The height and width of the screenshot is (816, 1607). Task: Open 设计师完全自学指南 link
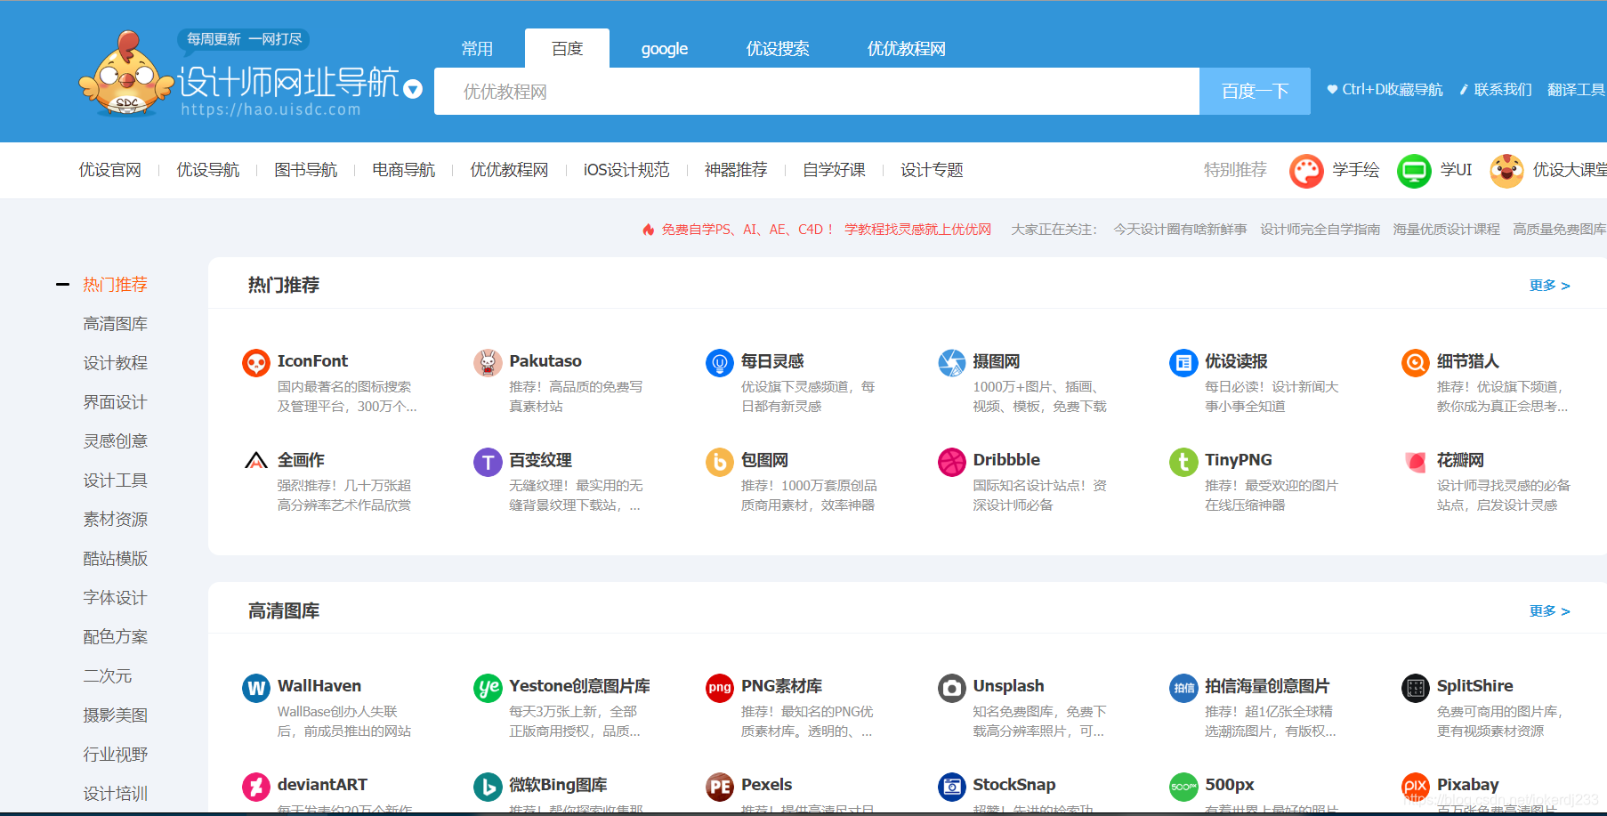[1320, 230]
